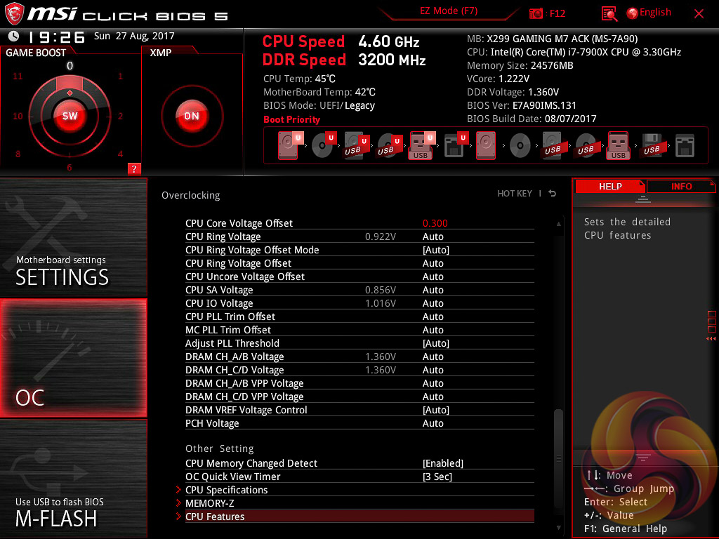The image size is (719, 539).
Task: Select the UEFI CD/DVD boot device icon
Action: click(x=324, y=145)
